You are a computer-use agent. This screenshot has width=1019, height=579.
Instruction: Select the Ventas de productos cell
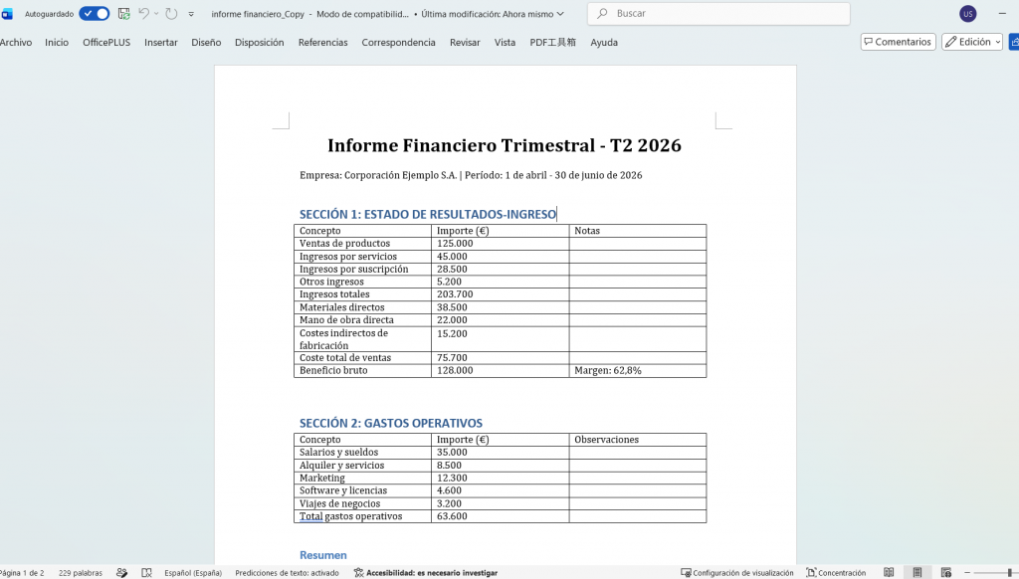pyautogui.click(x=362, y=244)
